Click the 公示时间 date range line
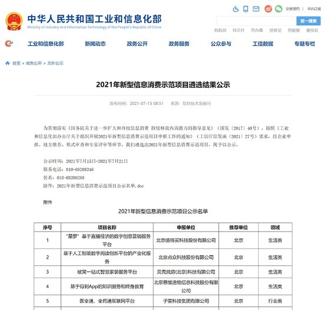This screenshot has width=326, height=310. pos(85,161)
